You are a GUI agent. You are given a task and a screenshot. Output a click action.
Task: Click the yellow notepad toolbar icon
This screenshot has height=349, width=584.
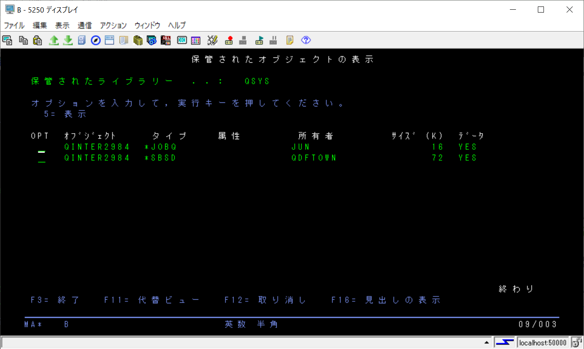tap(290, 40)
